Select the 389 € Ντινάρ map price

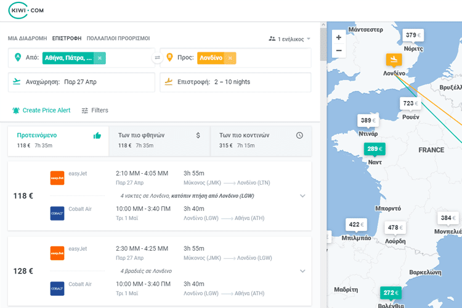(368, 120)
